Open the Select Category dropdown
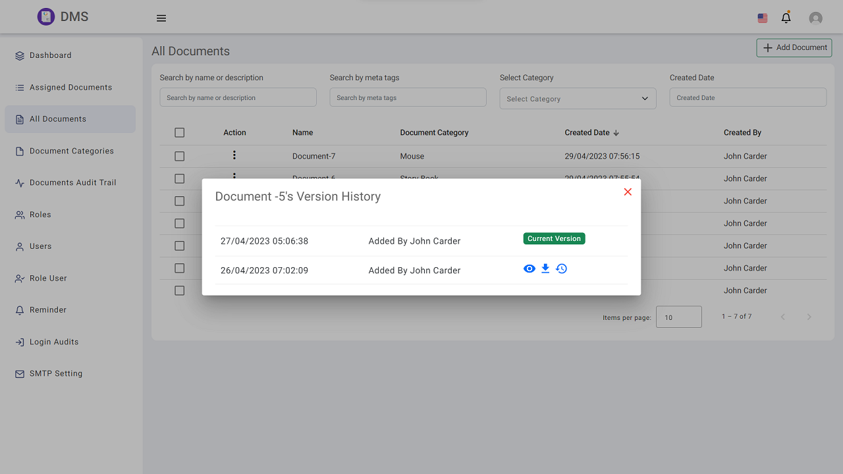Screen dimensions: 843x474 (578, 98)
